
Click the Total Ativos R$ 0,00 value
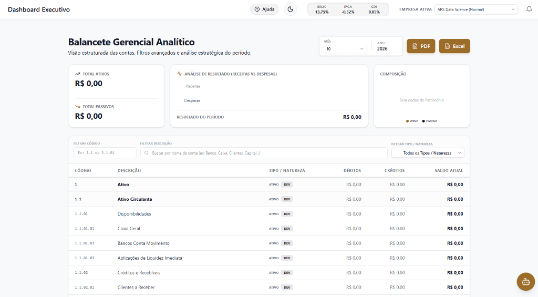[88, 84]
